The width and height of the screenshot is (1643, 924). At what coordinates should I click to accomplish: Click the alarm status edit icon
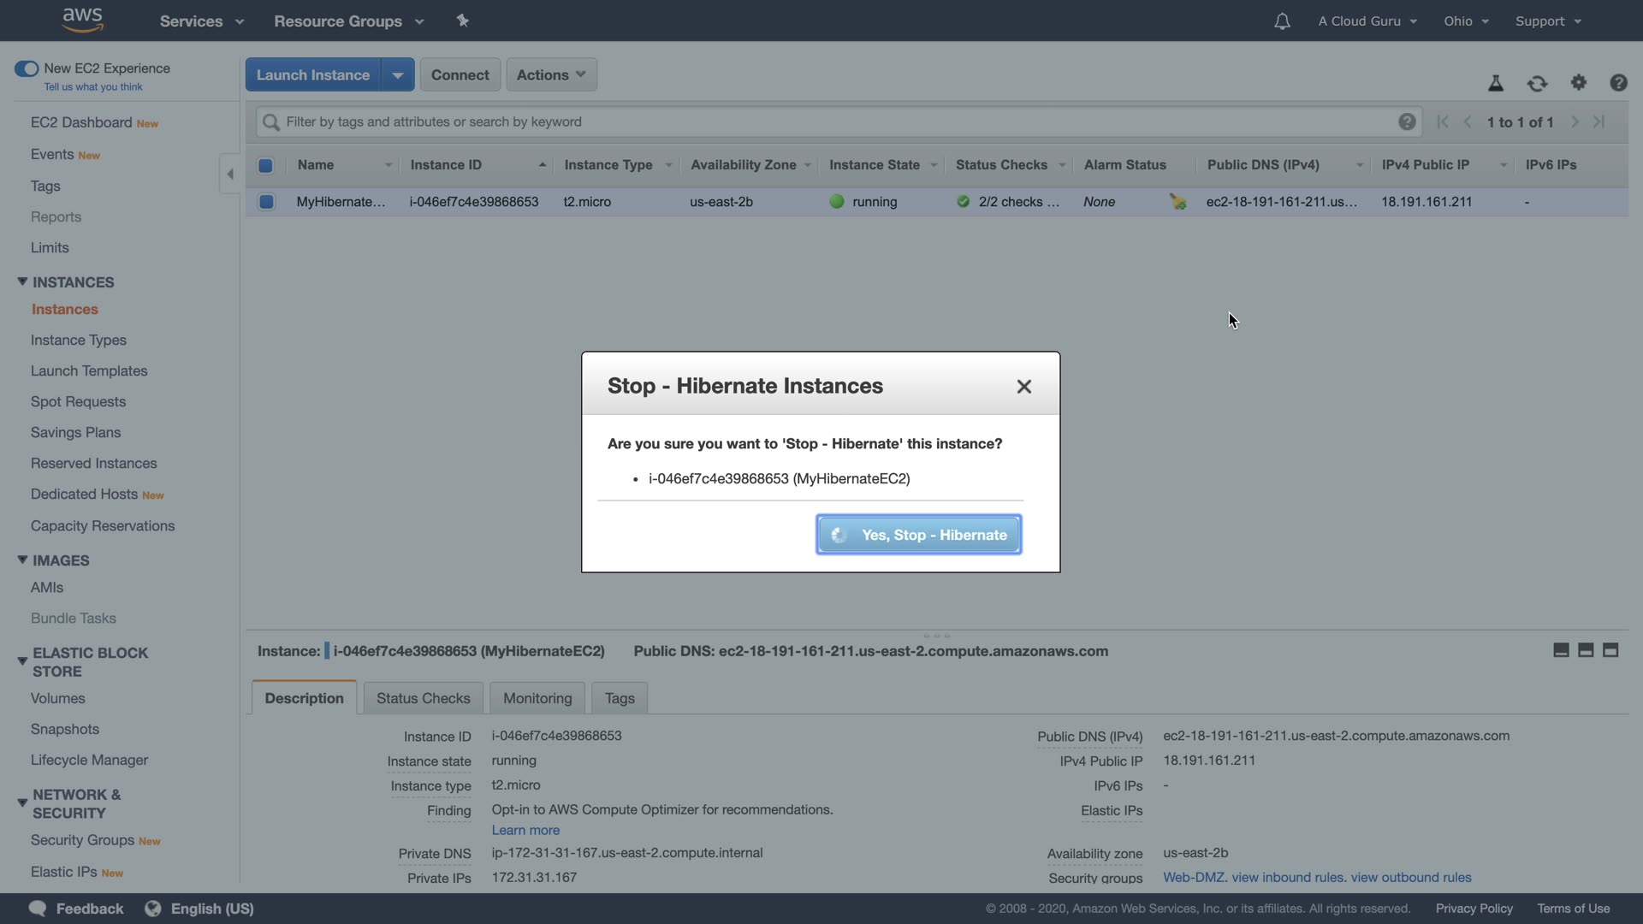click(1178, 202)
